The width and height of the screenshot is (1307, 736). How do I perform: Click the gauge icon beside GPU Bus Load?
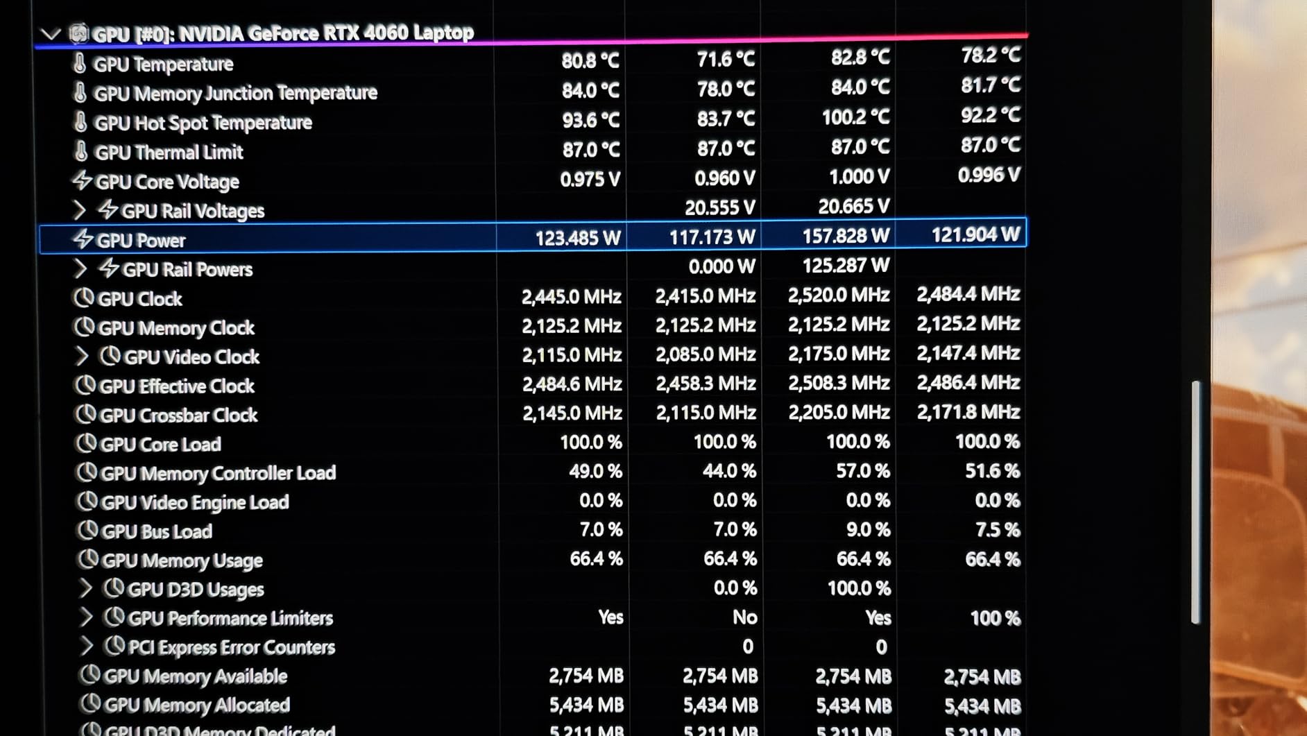[x=87, y=530]
